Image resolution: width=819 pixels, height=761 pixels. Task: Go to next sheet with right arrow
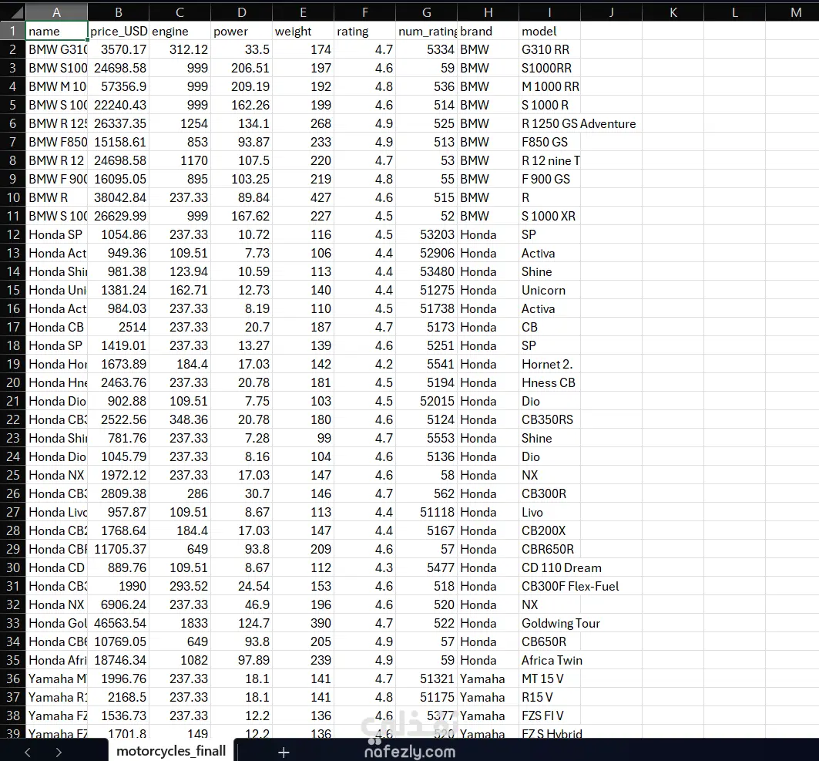click(59, 752)
